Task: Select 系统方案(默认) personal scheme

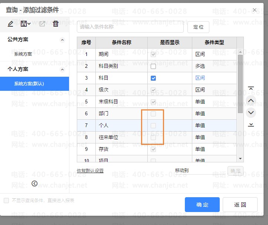Action: (29, 84)
